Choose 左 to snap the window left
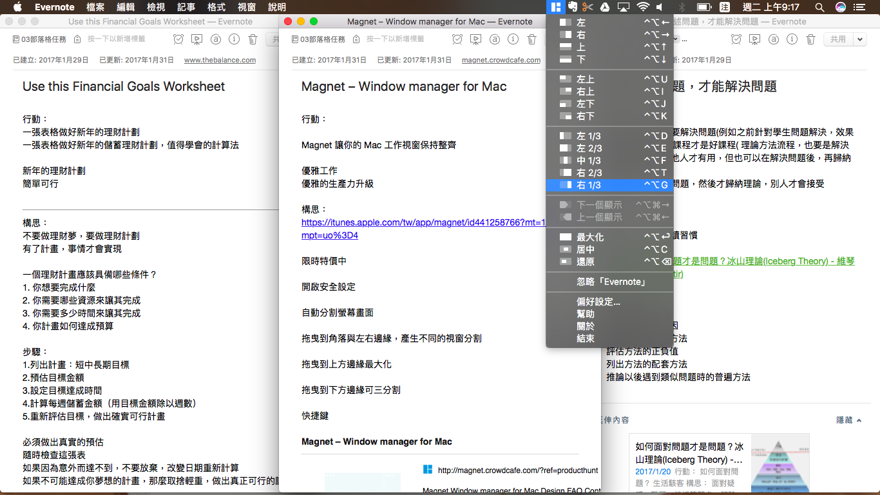This screenshot has width=880, height=495. click(609, 23)
